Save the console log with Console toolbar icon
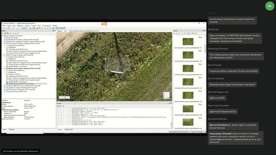This screenshot has height=155, width=276. [57, 106]
